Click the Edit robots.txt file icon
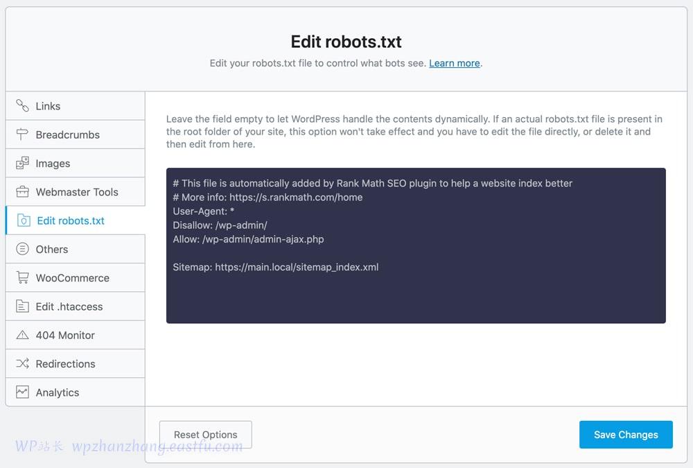This screenshot has width=693, height=468. tap(24, 220)
